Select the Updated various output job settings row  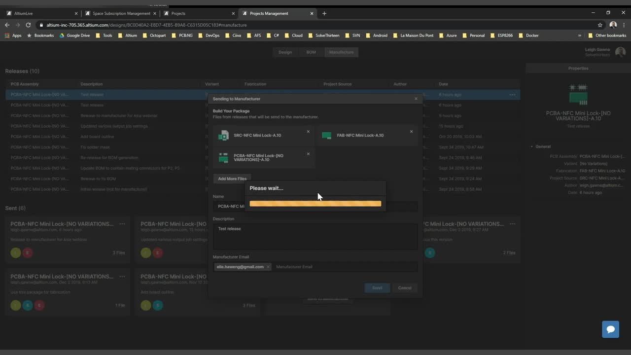click(x=262, y=126)
